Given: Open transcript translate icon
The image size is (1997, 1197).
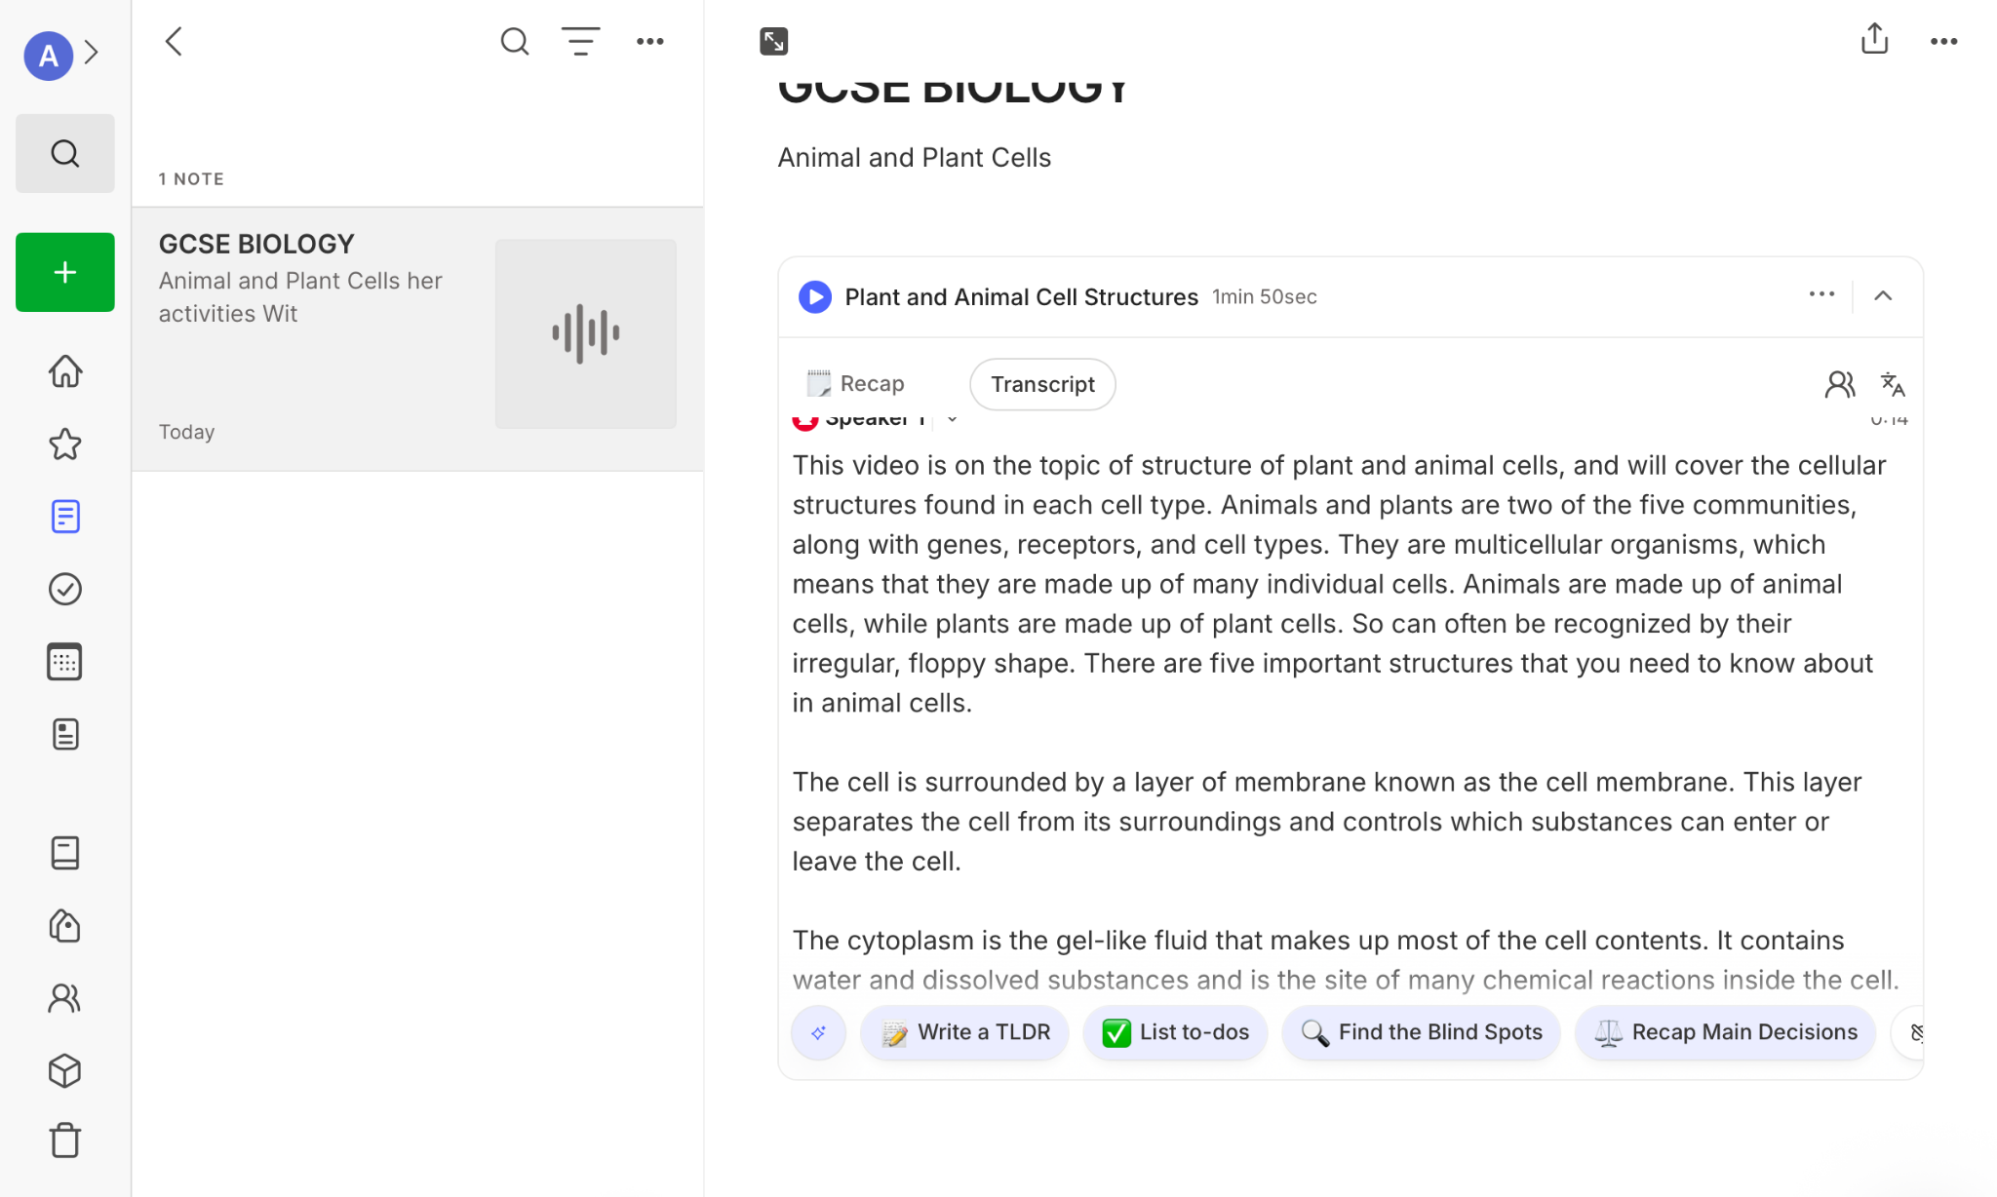Looking at the screenshot, I should (1893, 384).
